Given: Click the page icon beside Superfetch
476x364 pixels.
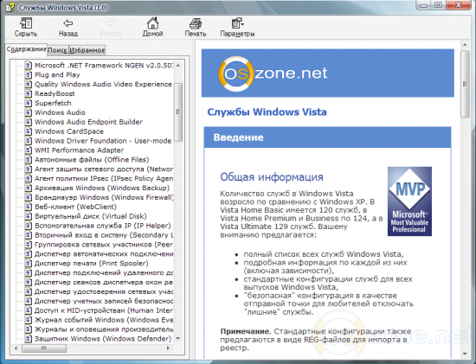Looking at the screenshot, I should click(x=29, y=103).
